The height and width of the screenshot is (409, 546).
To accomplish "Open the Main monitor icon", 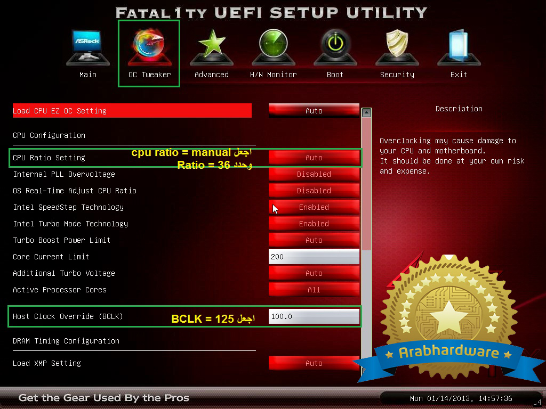I will pyautogui.click(x=87, y=48).
